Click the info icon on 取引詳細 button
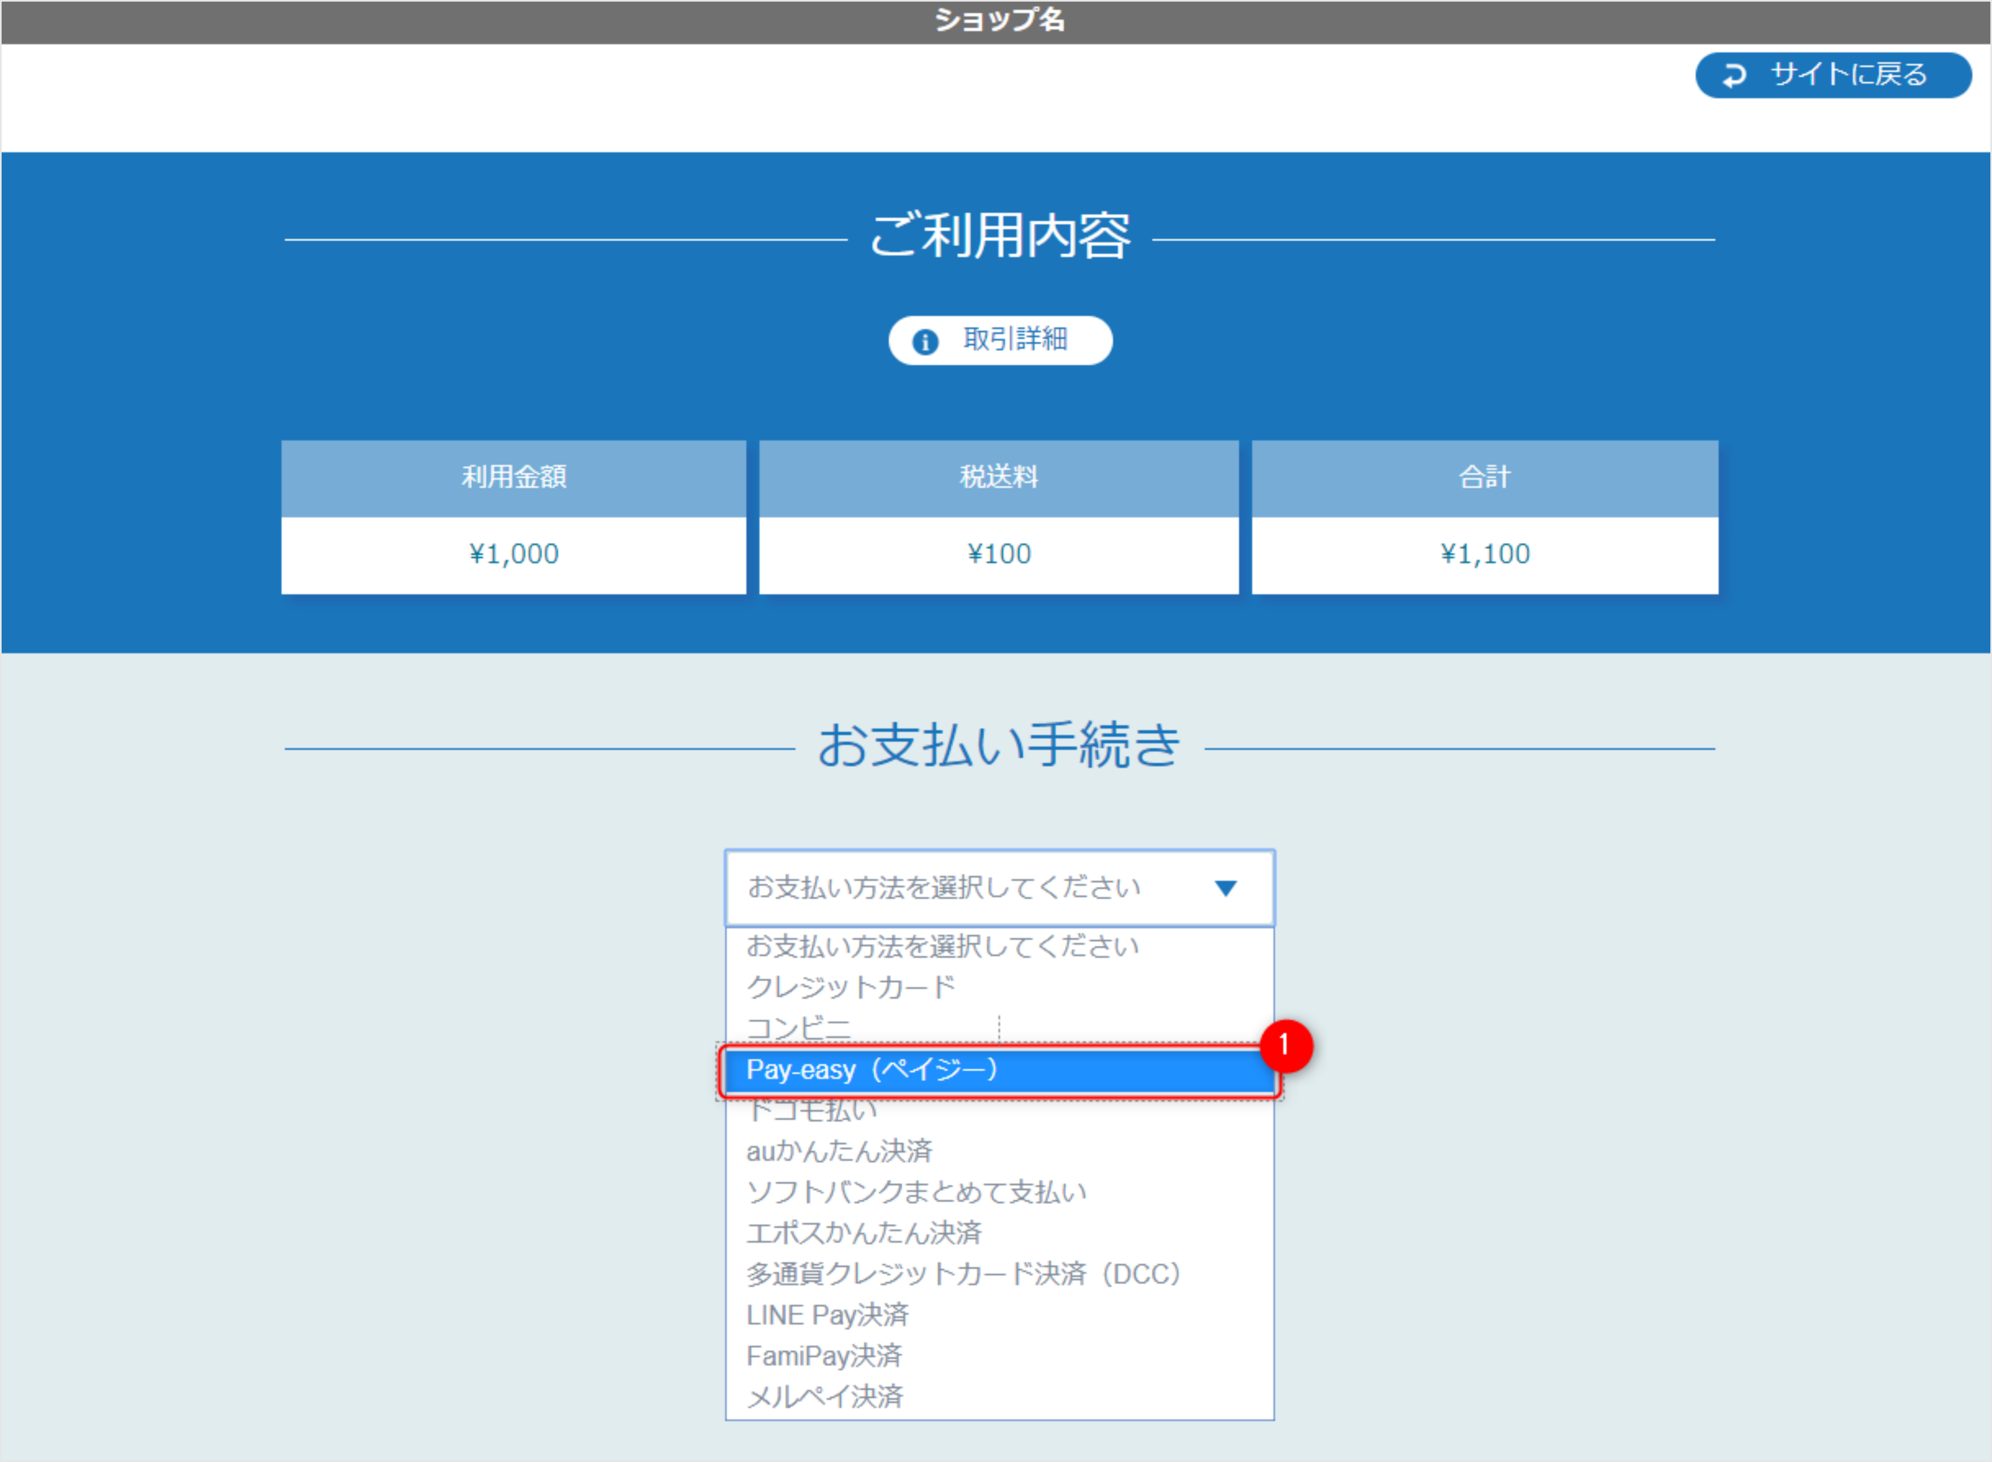 925,340
